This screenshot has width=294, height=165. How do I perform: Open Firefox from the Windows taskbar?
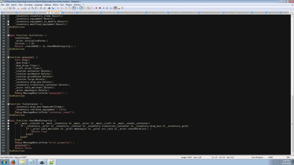click(x=13, y=162)
